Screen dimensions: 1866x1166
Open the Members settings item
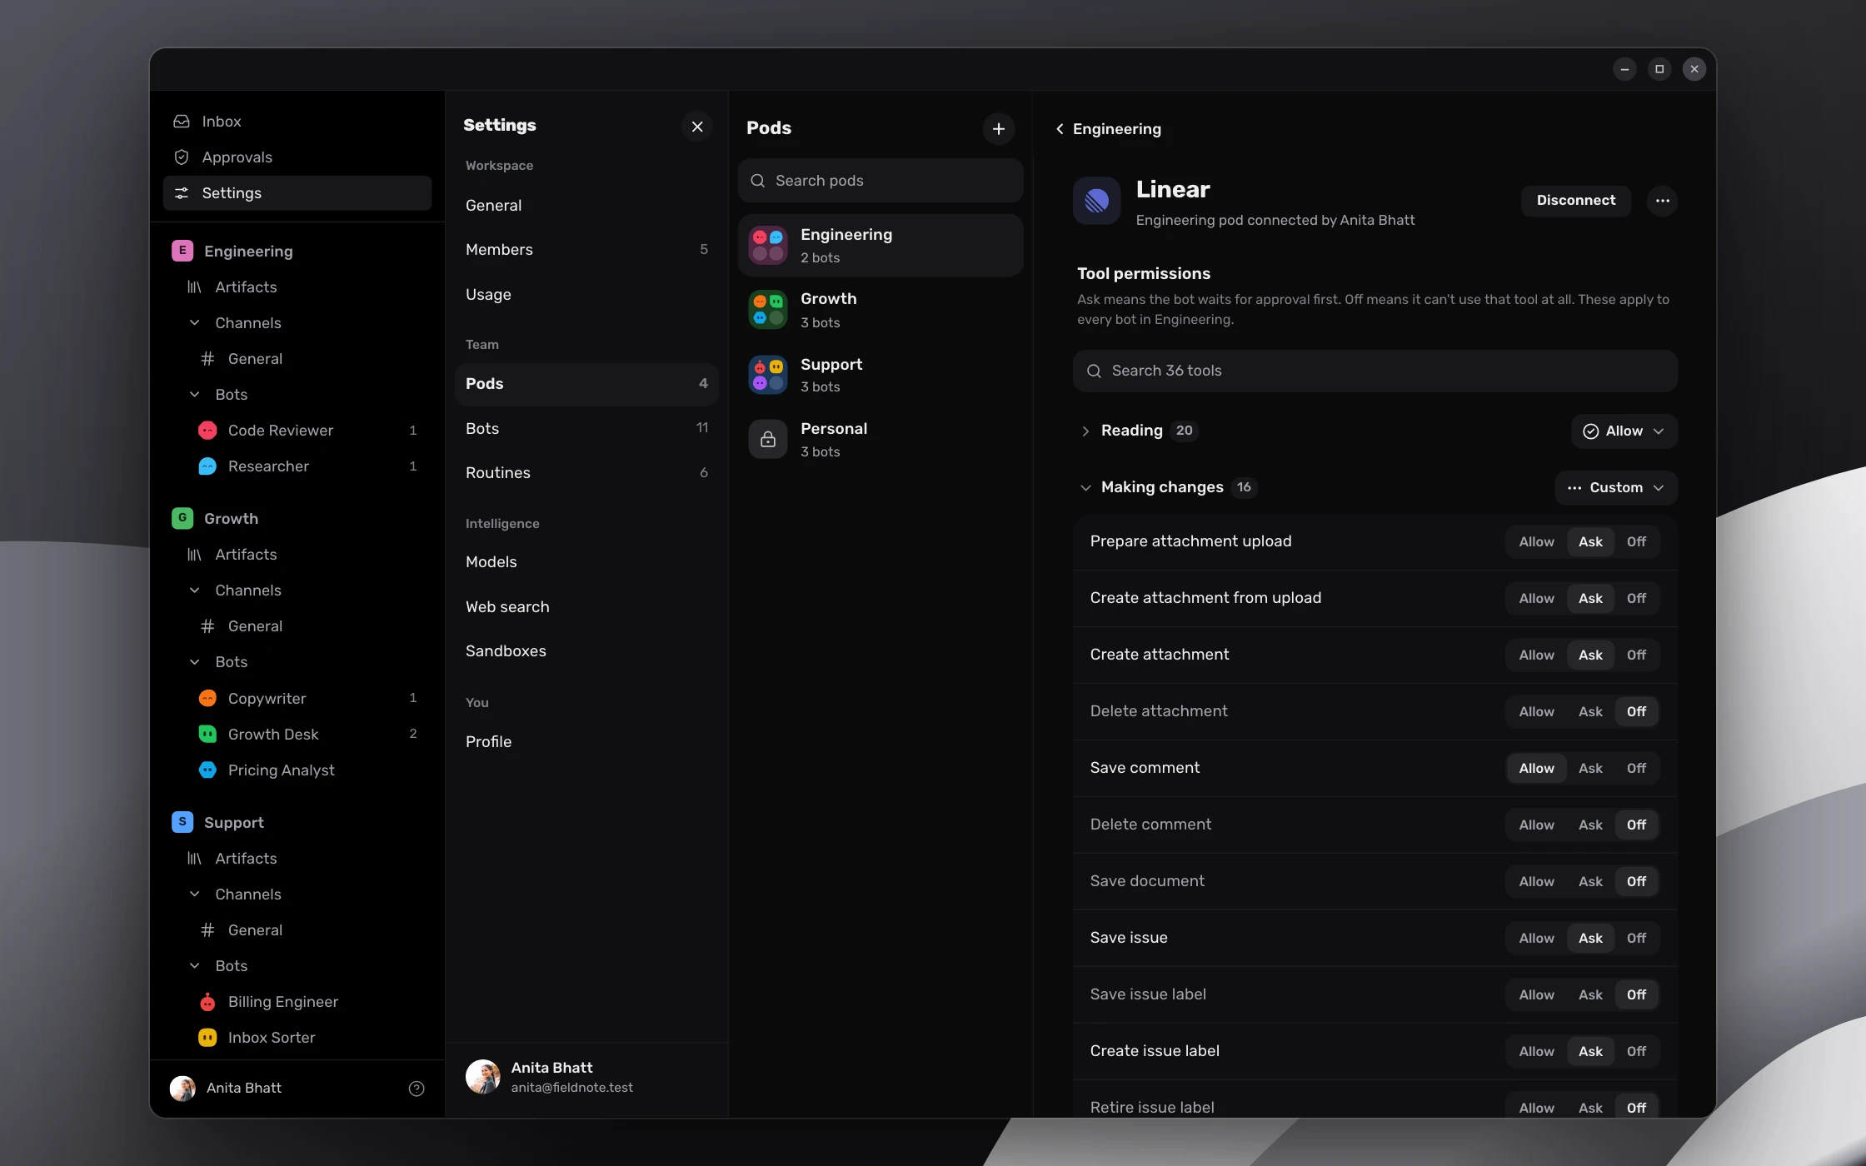tap(586, 250)
